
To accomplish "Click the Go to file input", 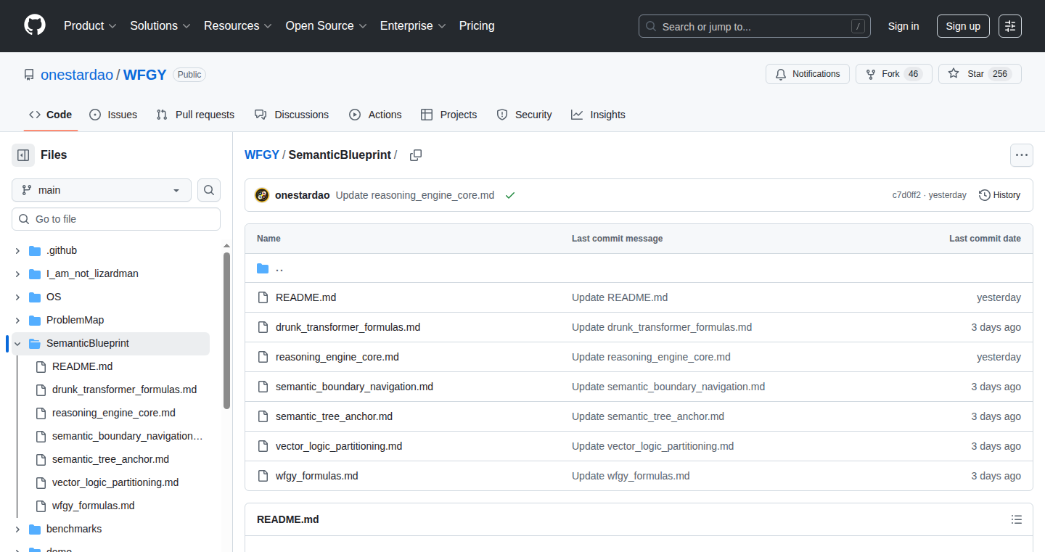I will pyautogui.click(x=116, y=219).
